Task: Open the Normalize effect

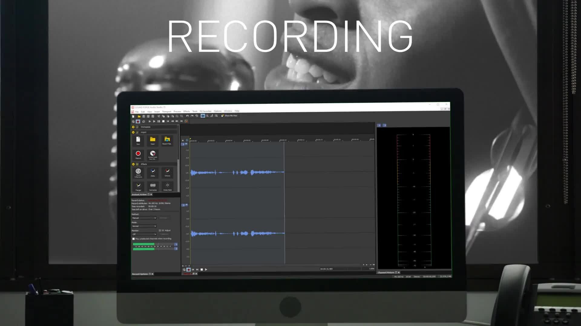Action: click(x=153, y=185)
